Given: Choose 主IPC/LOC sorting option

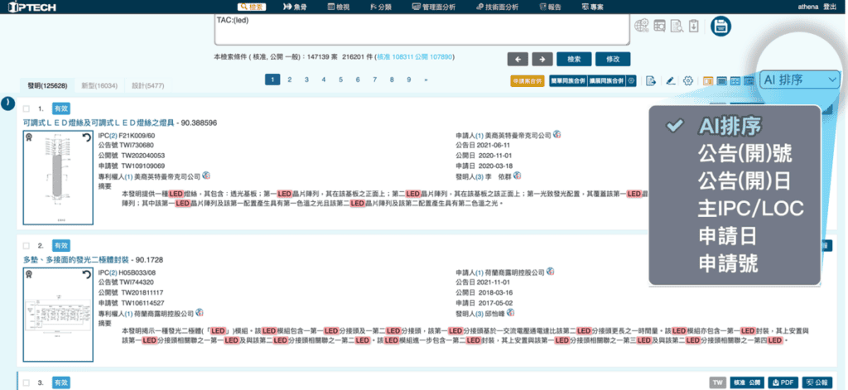Looking at the screenshot, I should [x=750, y=209].
